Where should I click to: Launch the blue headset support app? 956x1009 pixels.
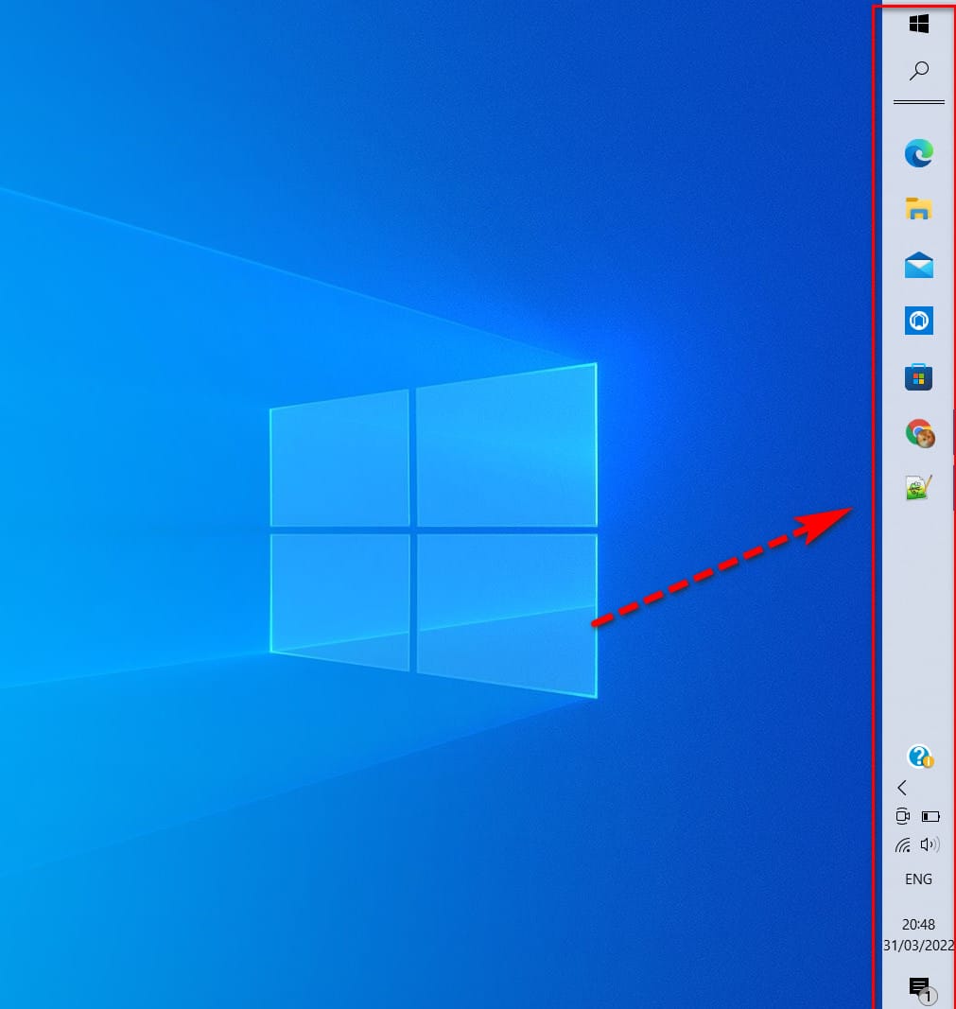click(x=919, y=321)
